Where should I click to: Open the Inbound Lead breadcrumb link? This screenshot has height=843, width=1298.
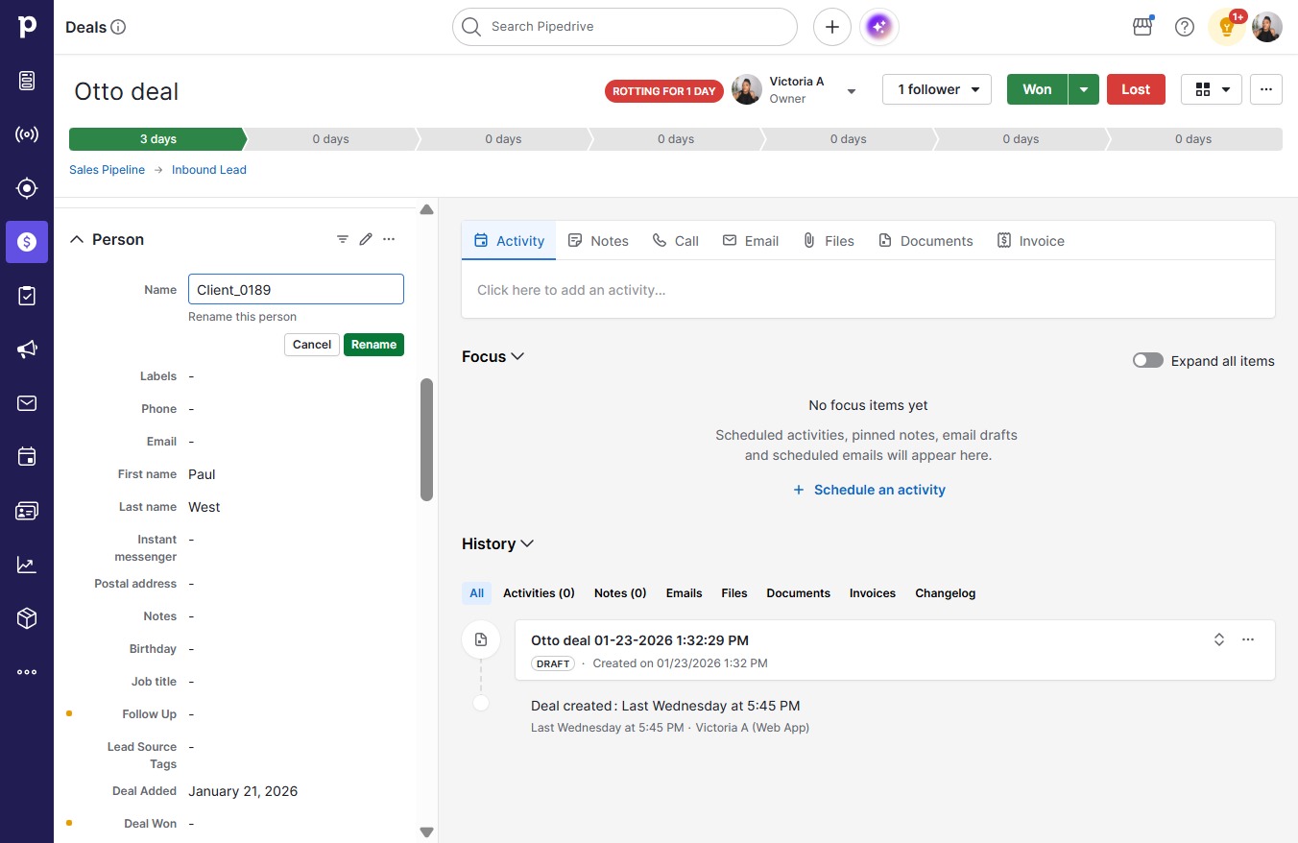(x=209, y=170)
